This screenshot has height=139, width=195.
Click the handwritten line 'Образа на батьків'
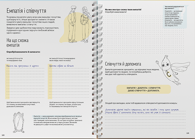pos(61,66)
